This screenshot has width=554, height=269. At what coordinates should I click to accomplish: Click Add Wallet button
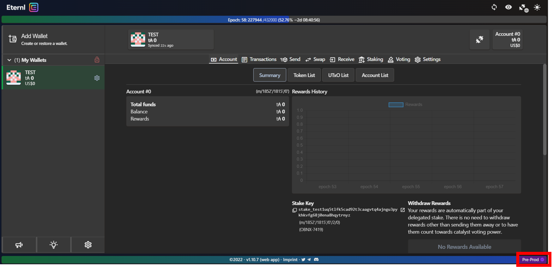(34, 39)
